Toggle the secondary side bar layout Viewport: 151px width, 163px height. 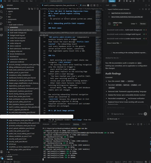[x=133, y=1]
